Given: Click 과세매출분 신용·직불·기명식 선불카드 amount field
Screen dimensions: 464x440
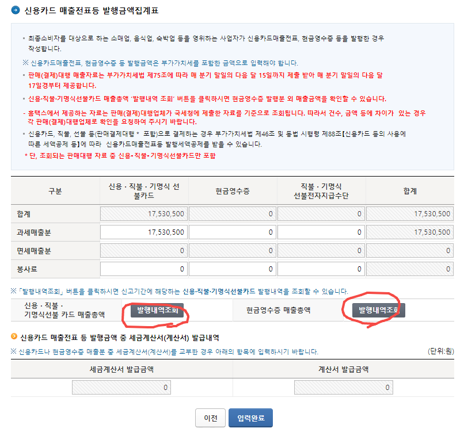Looking at the screenshot, I should (x=144, y=232).
